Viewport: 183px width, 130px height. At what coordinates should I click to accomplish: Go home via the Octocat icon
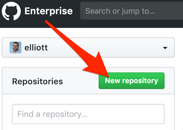11,11
